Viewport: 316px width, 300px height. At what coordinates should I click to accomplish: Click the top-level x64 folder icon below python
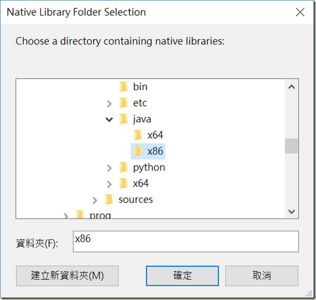tap(123, 183)
